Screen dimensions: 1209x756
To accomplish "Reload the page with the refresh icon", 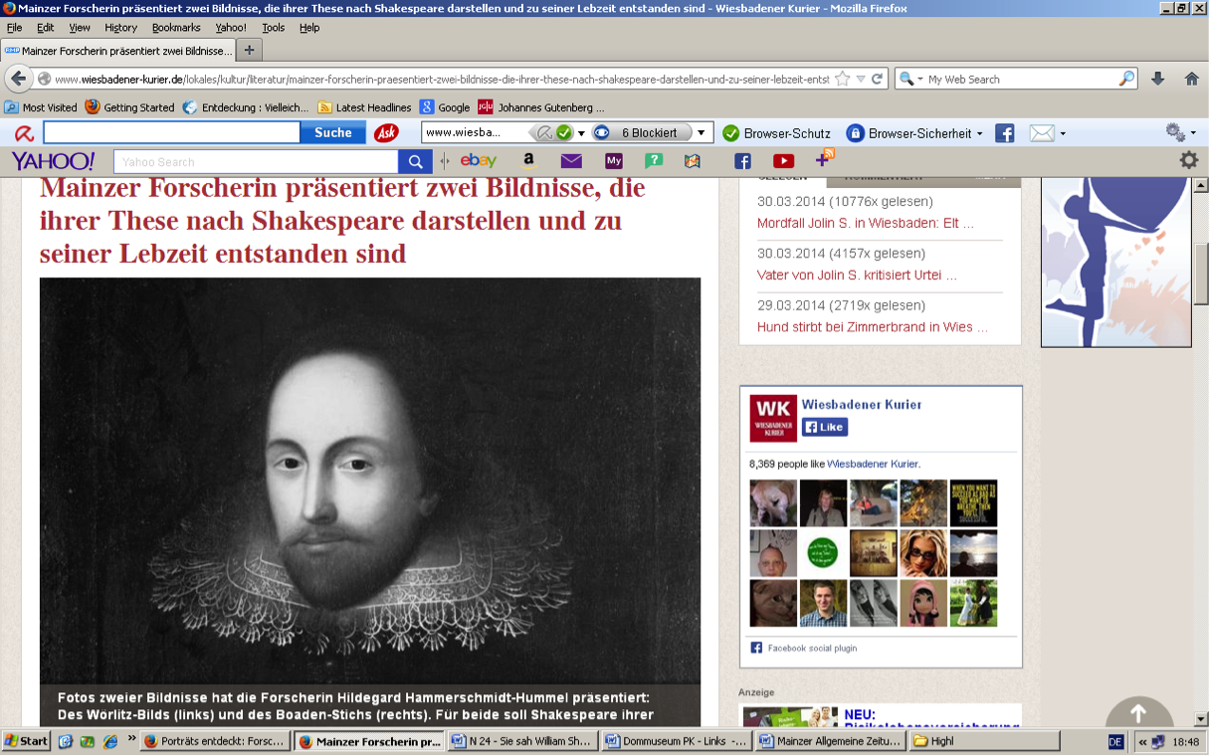I will (x=877, y=79).
